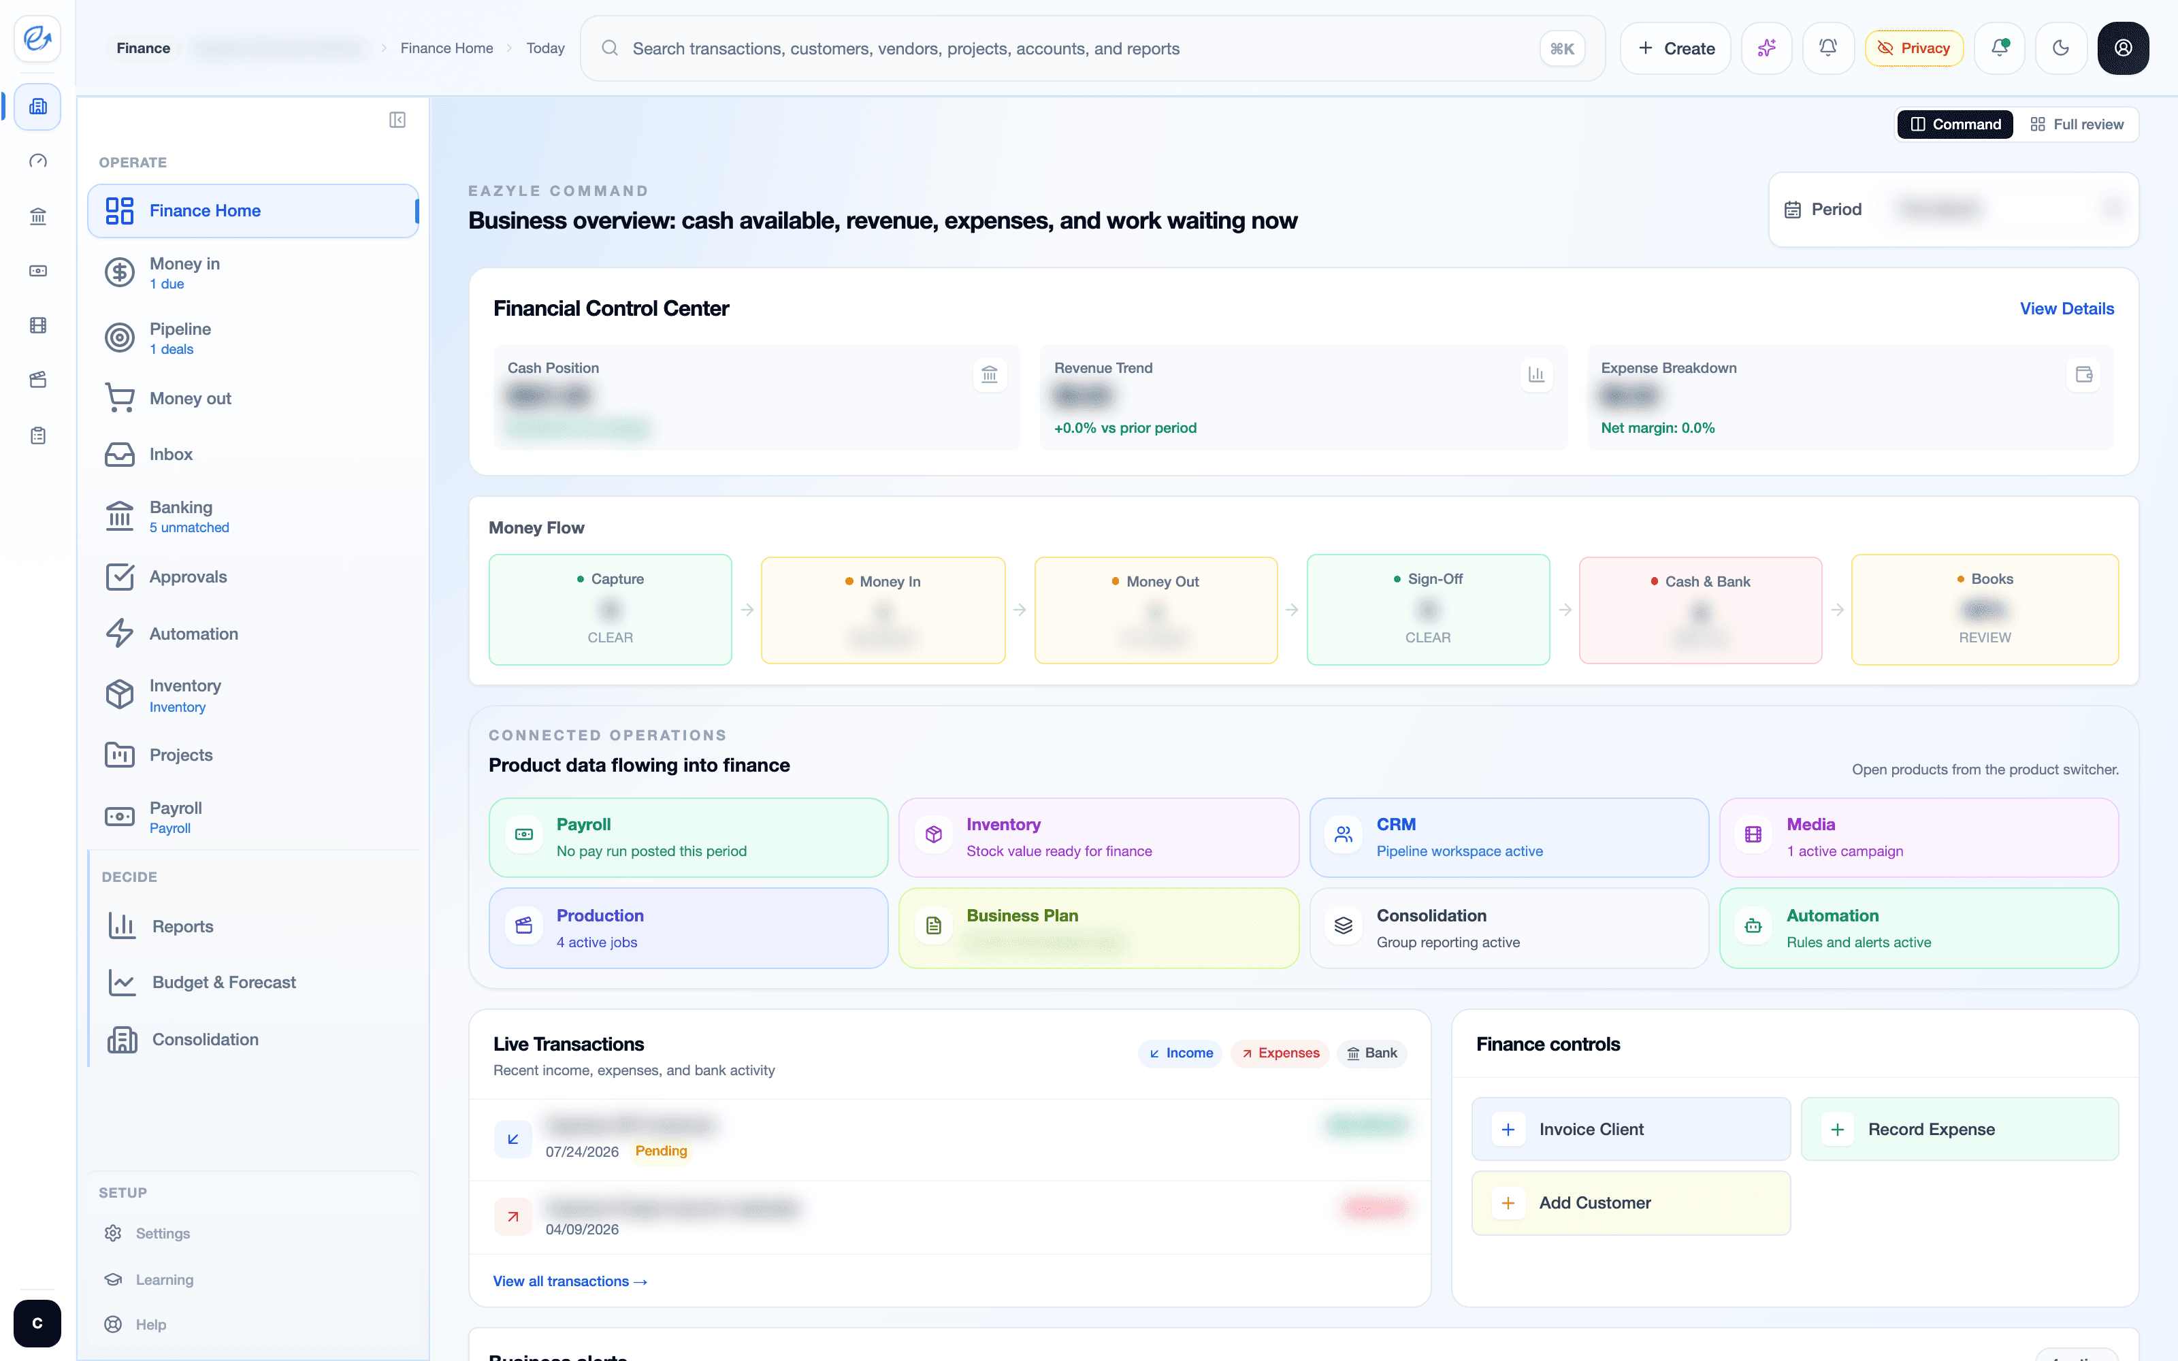Open the clipboard icon in left rail

[x=38, y=436]
